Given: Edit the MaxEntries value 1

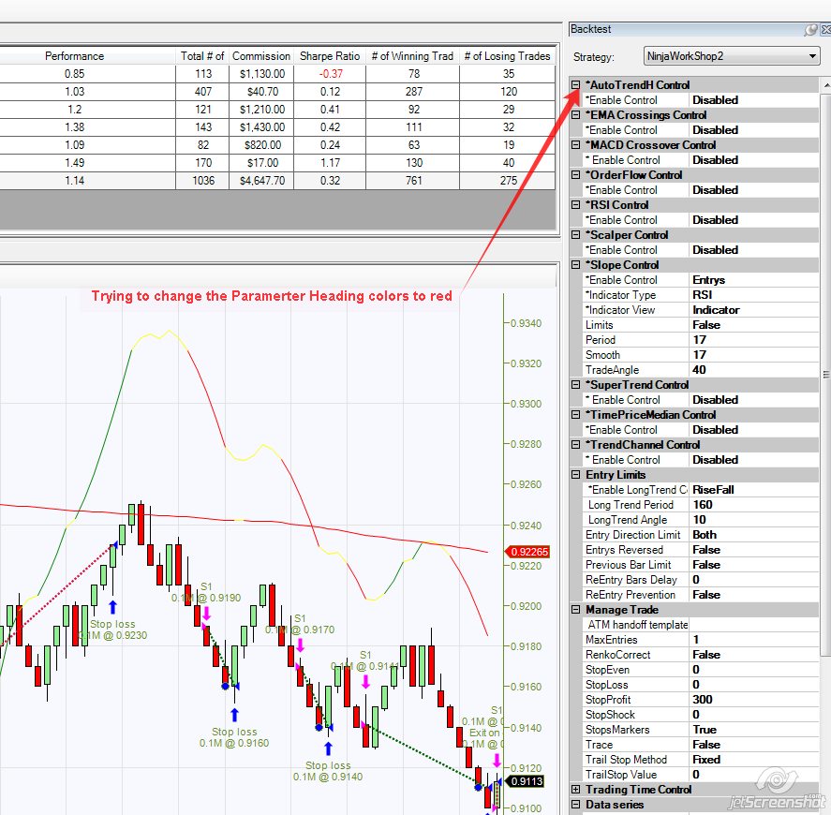Looking at the screenshot, I should 753,640.
